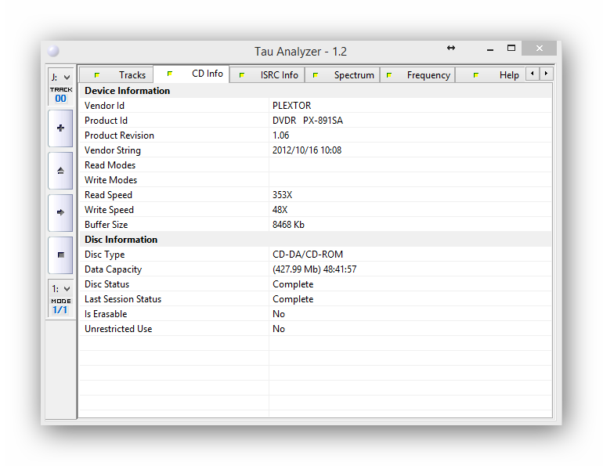Click the Data Capacity row value
The height and width of the screenshot is (466, 603).
(314, 269)
